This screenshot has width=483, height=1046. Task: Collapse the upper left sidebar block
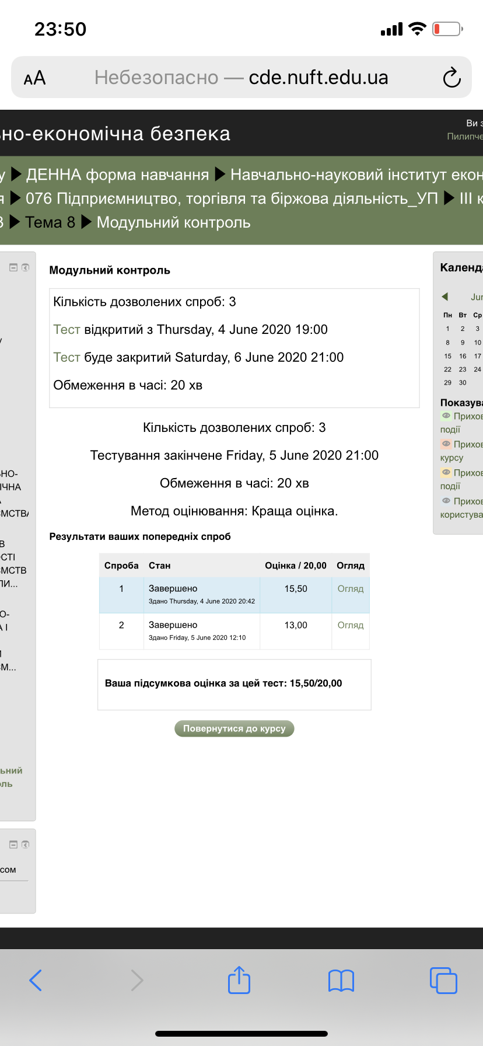click(13, 267)
